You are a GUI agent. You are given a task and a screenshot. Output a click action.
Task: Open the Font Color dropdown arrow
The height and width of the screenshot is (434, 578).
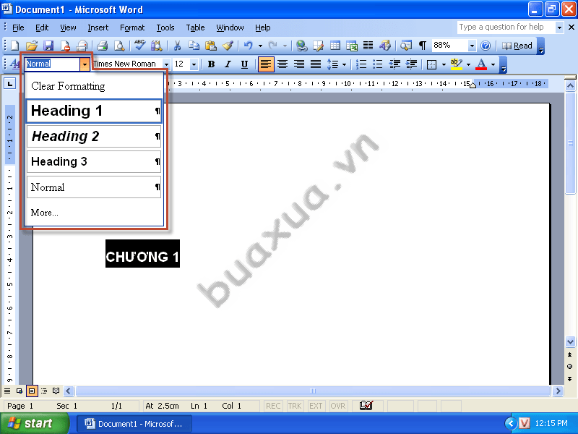tap(493, 64)
